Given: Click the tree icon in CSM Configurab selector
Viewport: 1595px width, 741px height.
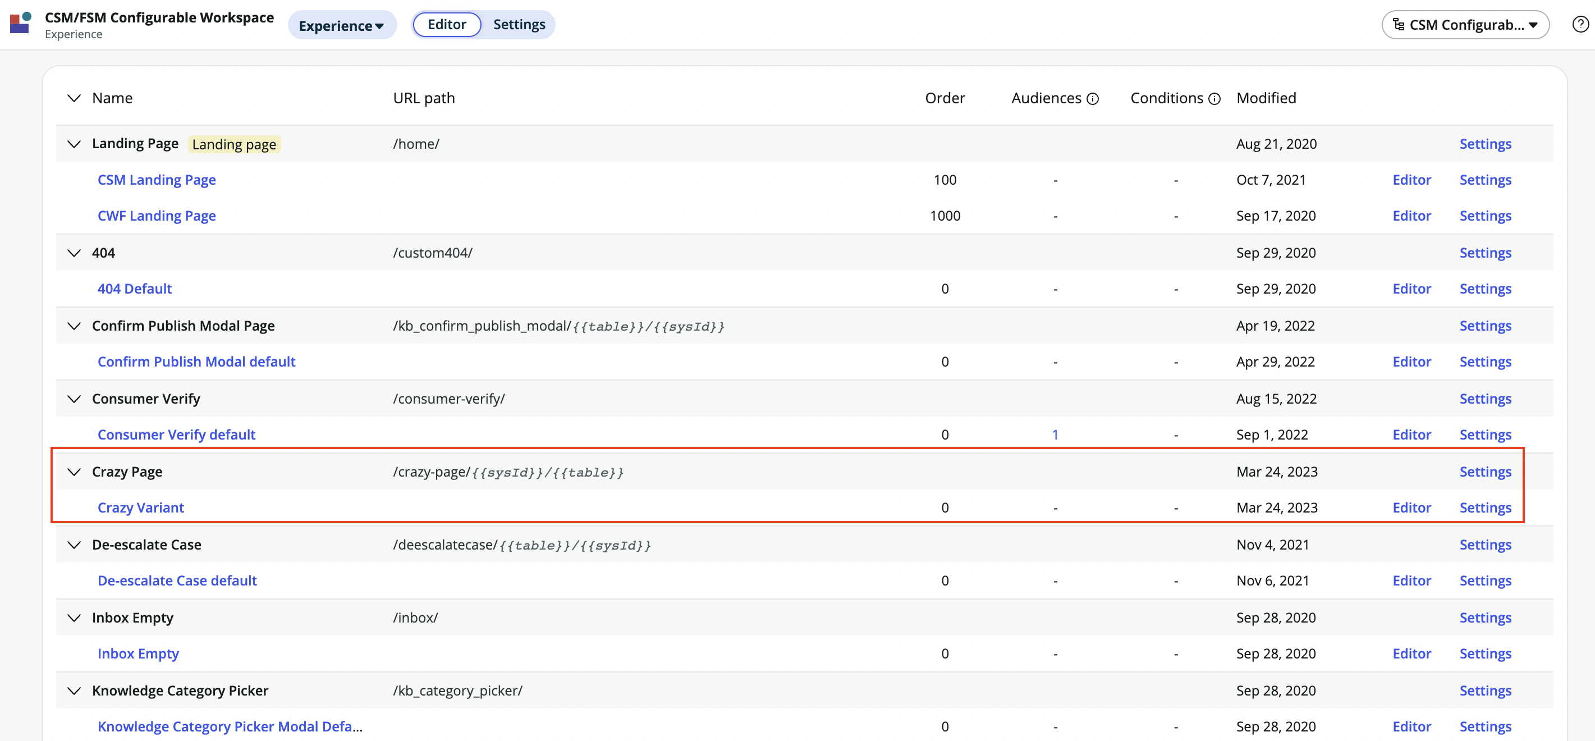Looking at the screenshot, I should click(x=1398, y=25).
